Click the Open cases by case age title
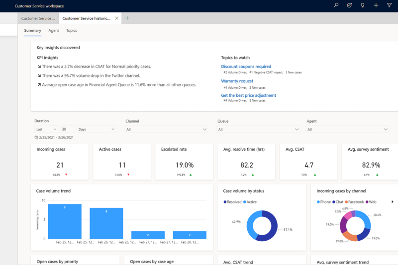Viewport: 398px width, 265px height. (152, 262)
